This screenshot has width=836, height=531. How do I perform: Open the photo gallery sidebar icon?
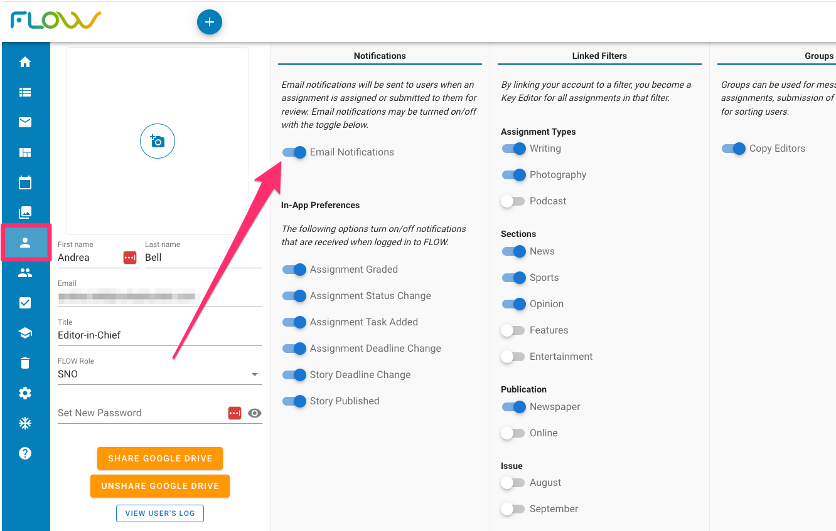25,213
